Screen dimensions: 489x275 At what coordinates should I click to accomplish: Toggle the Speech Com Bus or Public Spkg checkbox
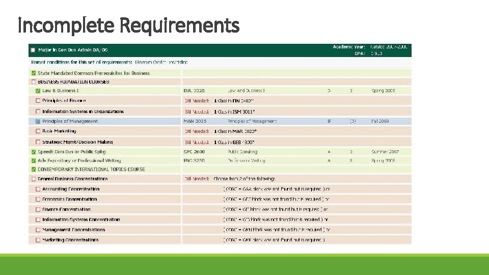tap(34, 152)
